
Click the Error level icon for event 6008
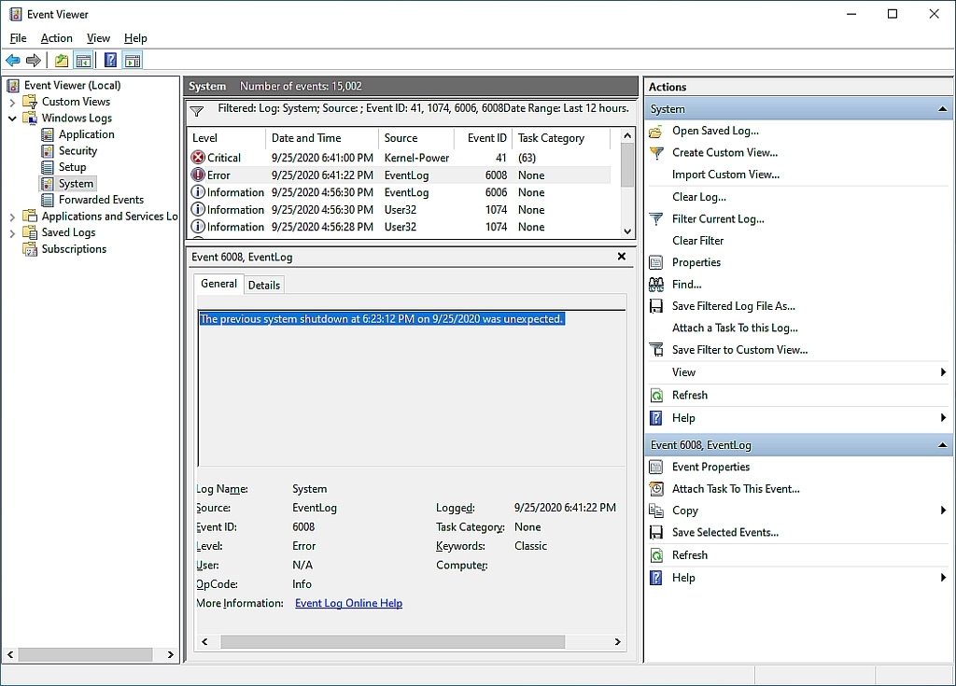(198, 175)
